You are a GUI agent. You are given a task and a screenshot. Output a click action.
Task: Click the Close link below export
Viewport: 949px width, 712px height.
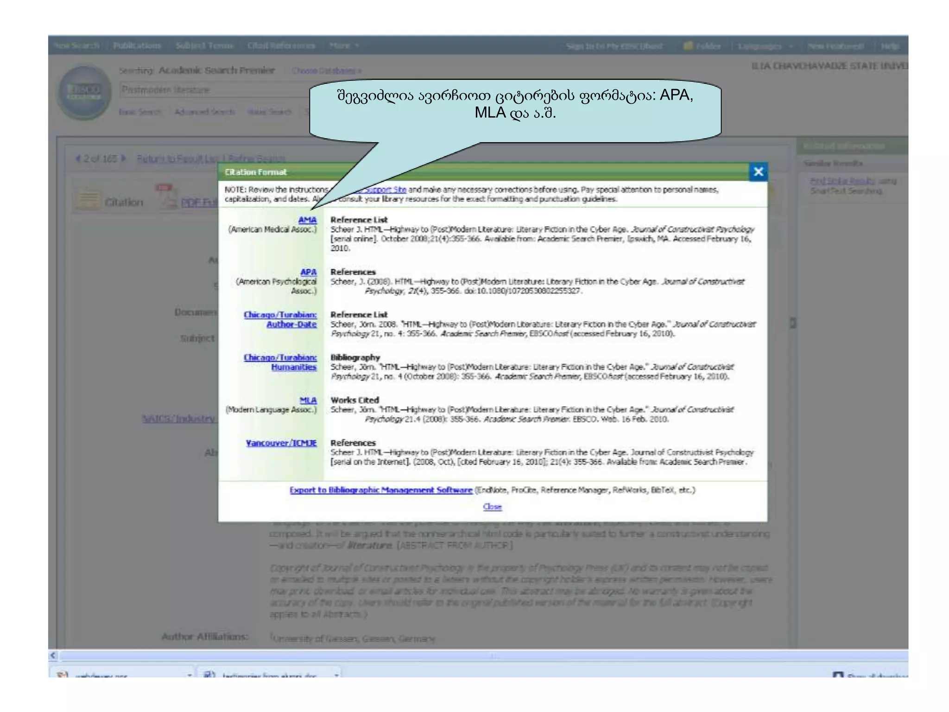click(x=492, y=507)
